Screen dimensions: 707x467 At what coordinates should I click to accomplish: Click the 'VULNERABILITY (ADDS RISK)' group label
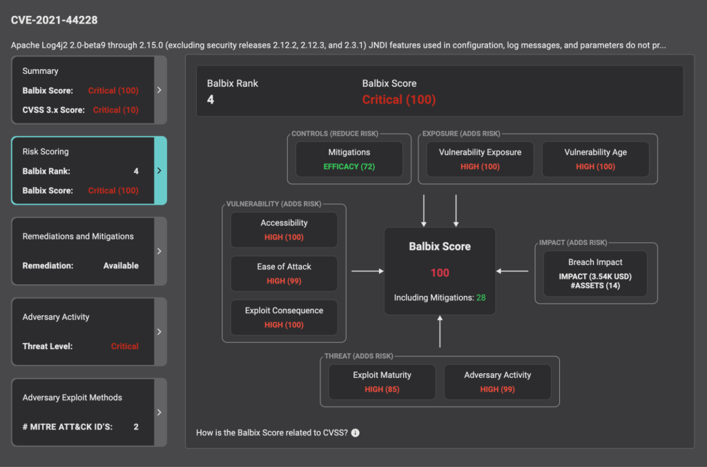(x=273, y=204)
